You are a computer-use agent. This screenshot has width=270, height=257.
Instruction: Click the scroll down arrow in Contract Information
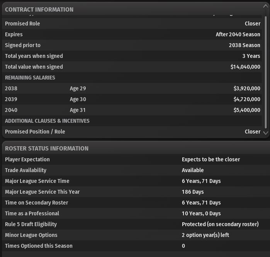pyautogui.click(x=265, y=132)
